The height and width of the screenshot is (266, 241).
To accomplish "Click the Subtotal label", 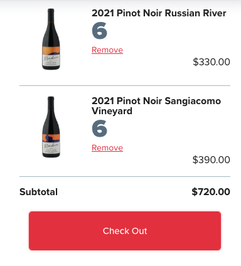I will [38, 192].
